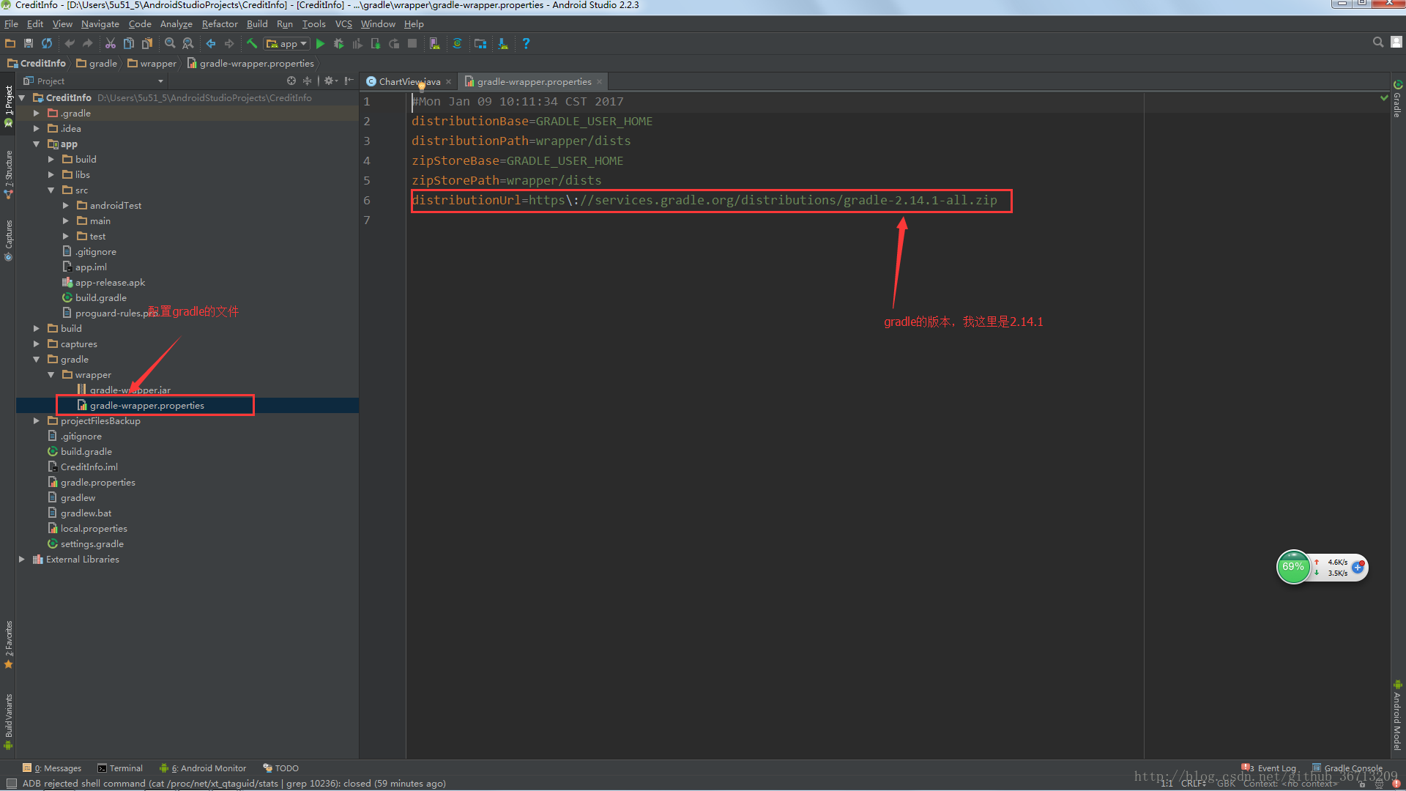Toggle the Favorites side panel
Viewport: 1406px width, 791px height.
[x=9, y=645]
